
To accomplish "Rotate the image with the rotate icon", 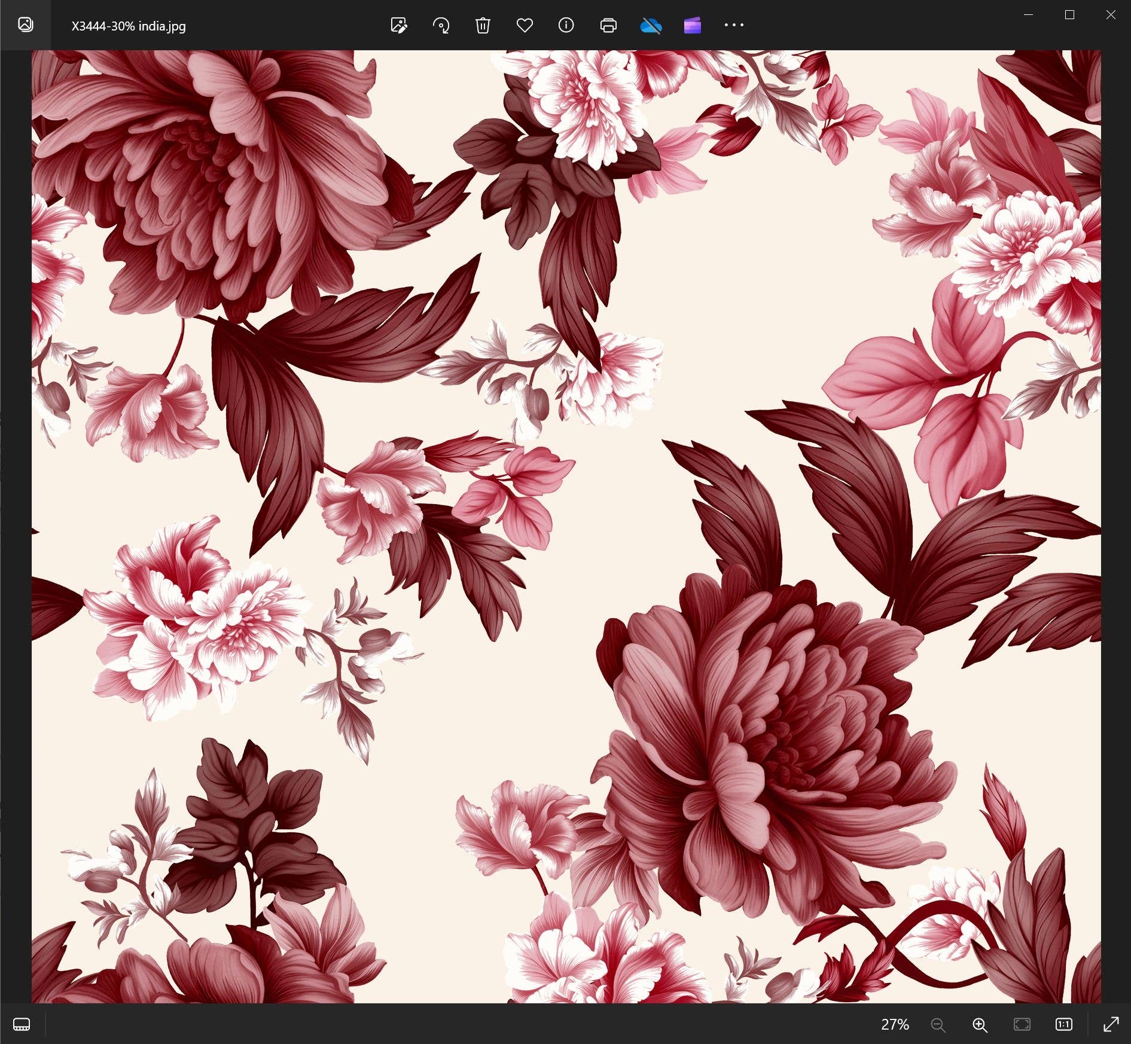I will click(441, 25).
